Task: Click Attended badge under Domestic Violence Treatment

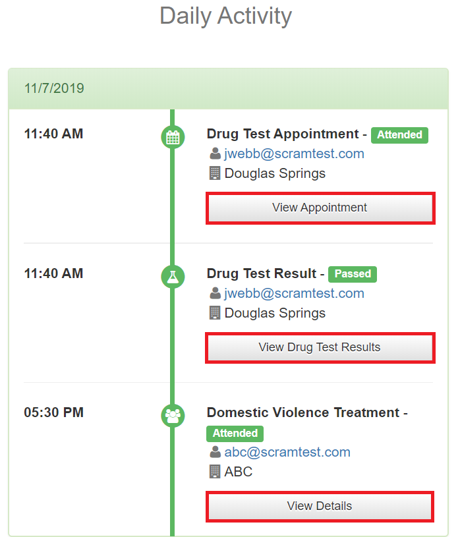Action: 235,434
